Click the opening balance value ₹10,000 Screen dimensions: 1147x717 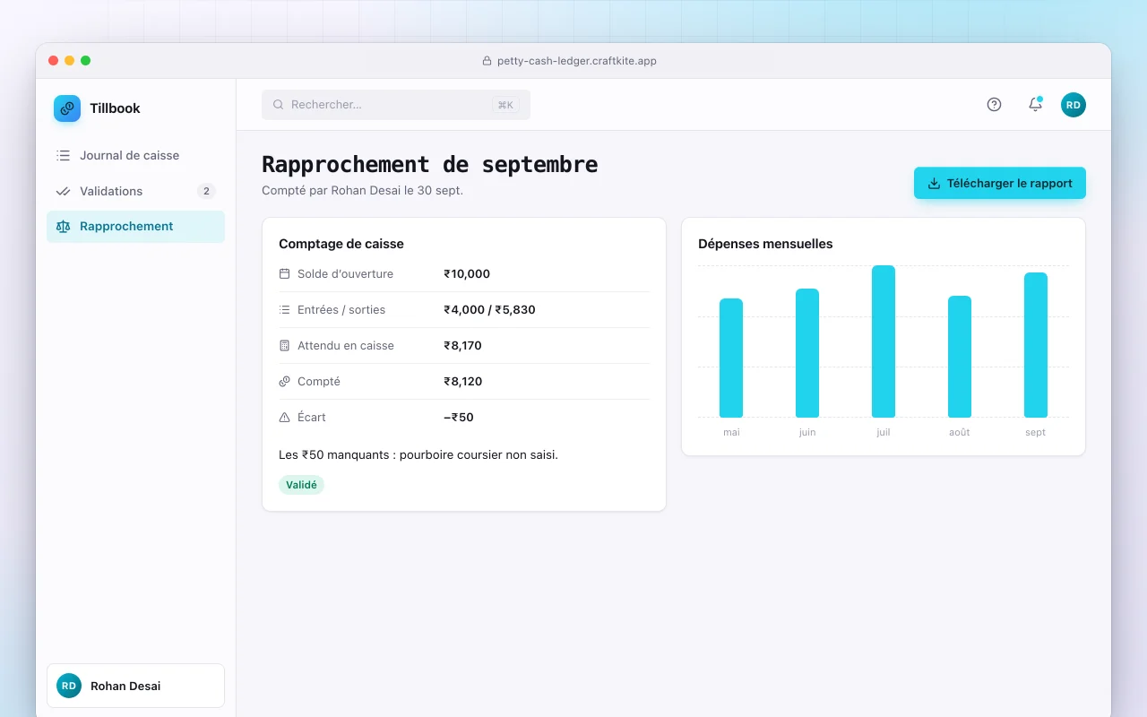pyautogui.click(x=467, y=274)
